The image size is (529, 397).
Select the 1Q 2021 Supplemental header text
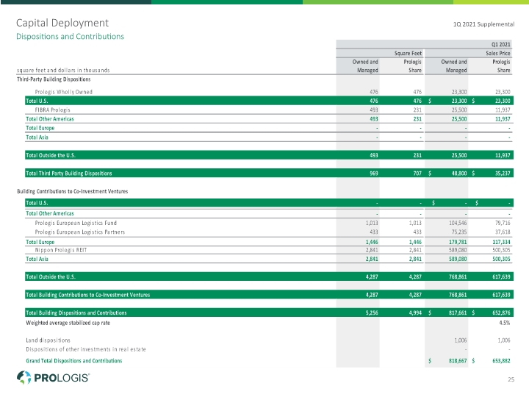(483, 24)
